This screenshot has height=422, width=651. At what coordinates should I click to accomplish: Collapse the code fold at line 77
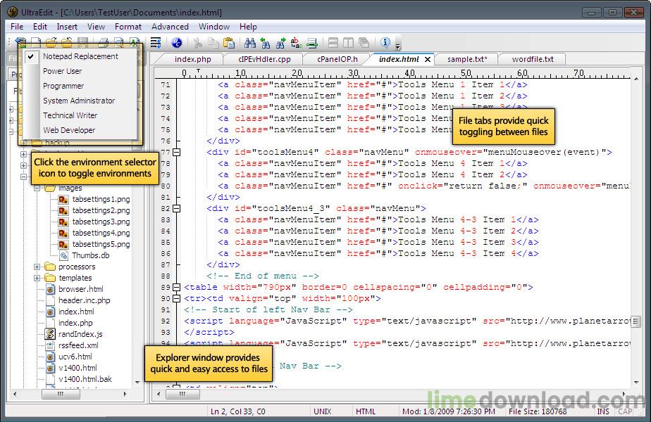pyautogui.click(x=176, y=152)
